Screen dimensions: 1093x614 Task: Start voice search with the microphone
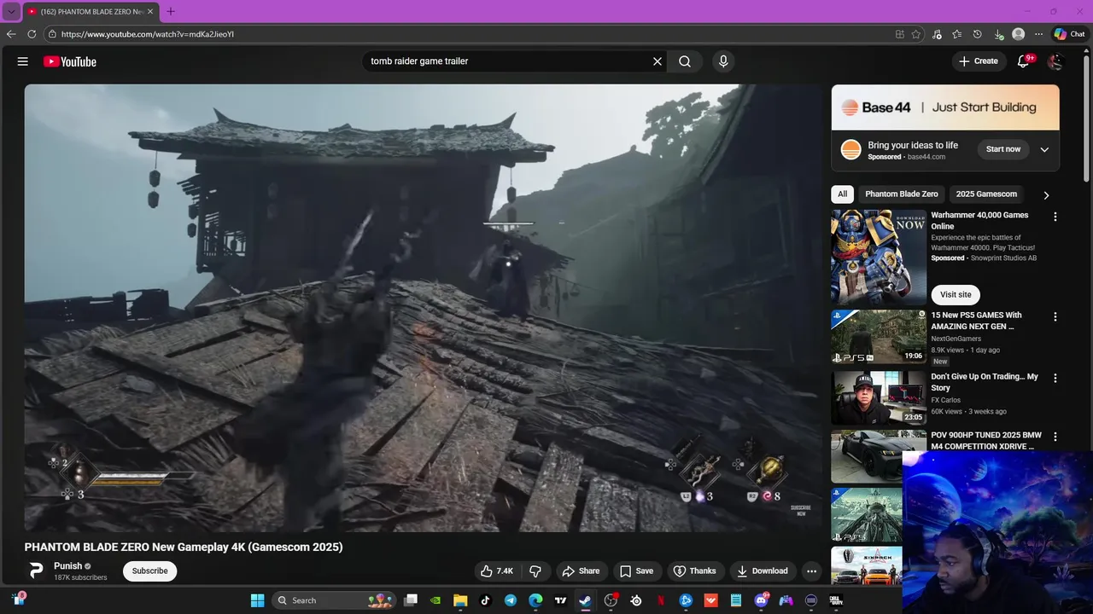point(723,61)
